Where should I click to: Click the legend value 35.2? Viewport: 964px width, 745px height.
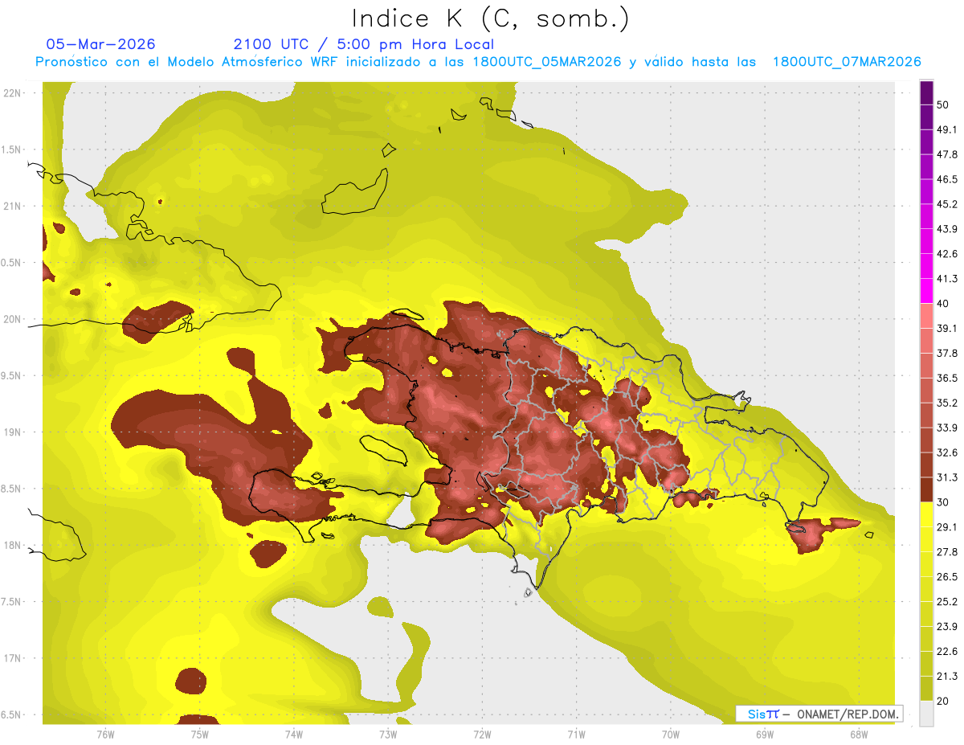[x=947, y=403]
